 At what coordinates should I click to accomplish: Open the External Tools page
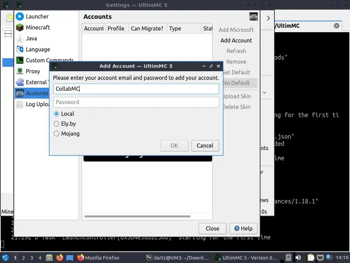point(32,82)
